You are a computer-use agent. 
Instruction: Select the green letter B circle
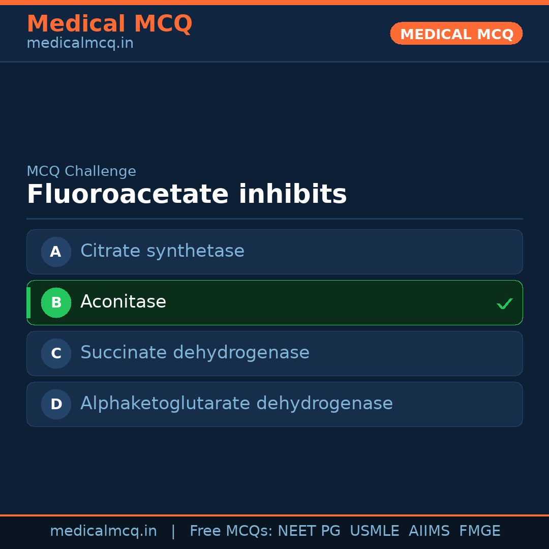pos(56,302)
